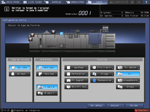
Task: Open Thermorelier perfect binding options
Action: point(102,80)
